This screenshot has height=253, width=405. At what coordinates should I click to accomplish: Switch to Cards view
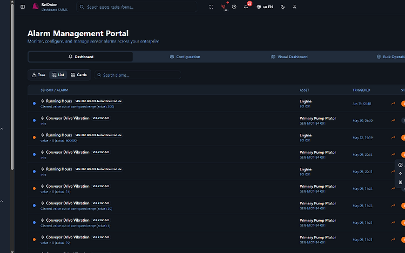pyautogui.click(x=79, y=75)
